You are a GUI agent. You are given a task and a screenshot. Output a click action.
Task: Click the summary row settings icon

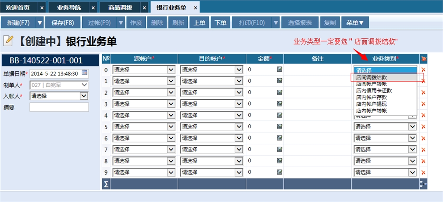coord(423,184)
